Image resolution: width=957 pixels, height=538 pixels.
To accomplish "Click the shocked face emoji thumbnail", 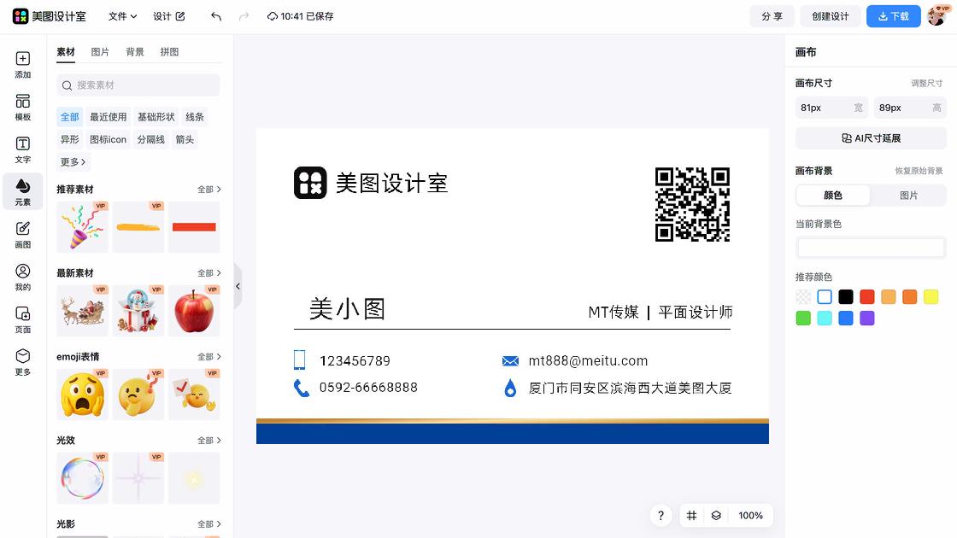I will pyautogui.click(x=82, y=395).
